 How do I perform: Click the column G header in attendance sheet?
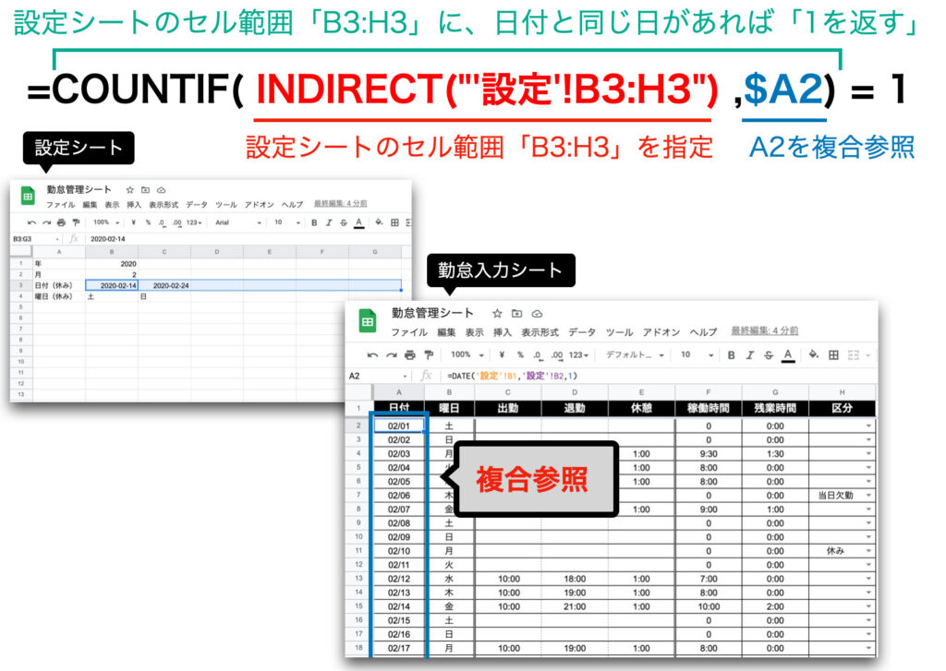click(775, 392)
